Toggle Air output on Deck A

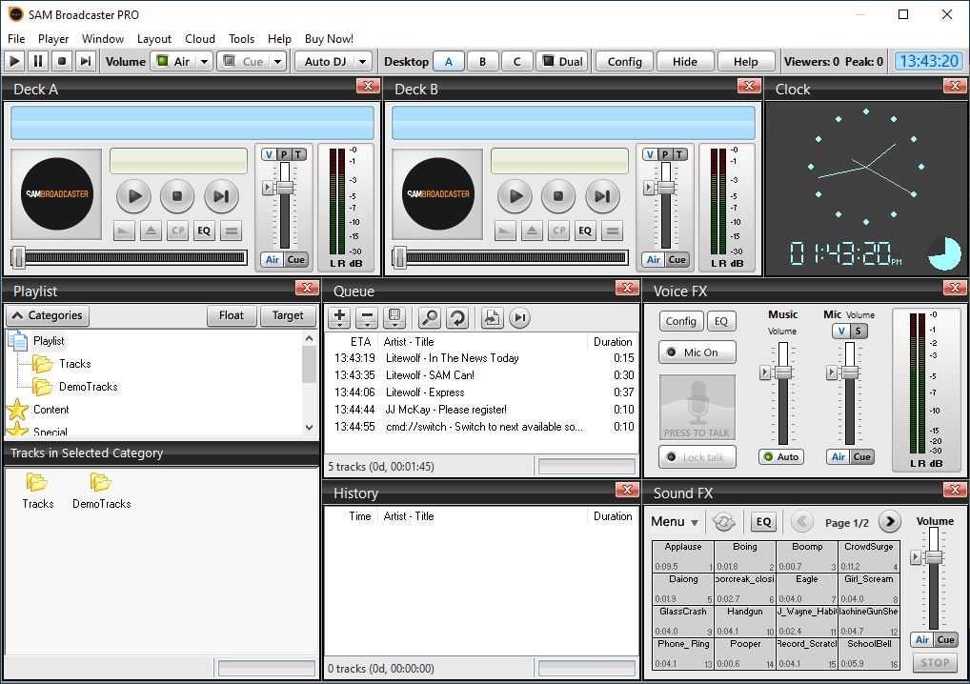(273, 260)
